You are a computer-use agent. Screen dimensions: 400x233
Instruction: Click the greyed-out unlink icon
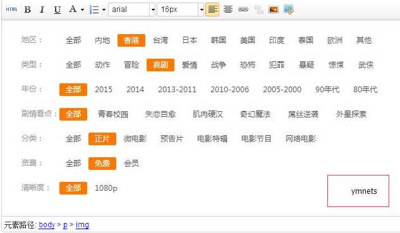tap(258, 9)
